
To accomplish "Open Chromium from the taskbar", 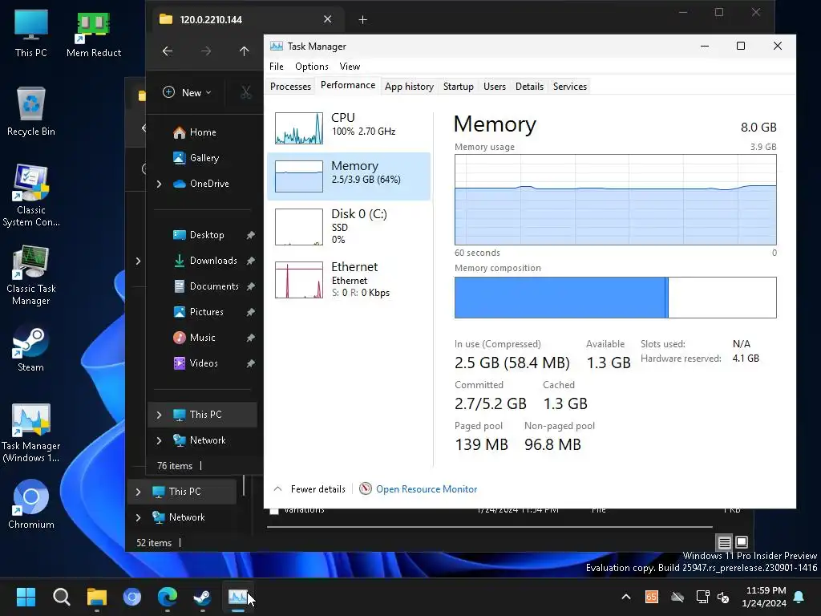I will (132, 597).
